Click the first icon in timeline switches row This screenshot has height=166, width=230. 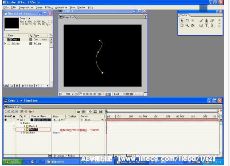pyautogui.click(x=78, y=112)
